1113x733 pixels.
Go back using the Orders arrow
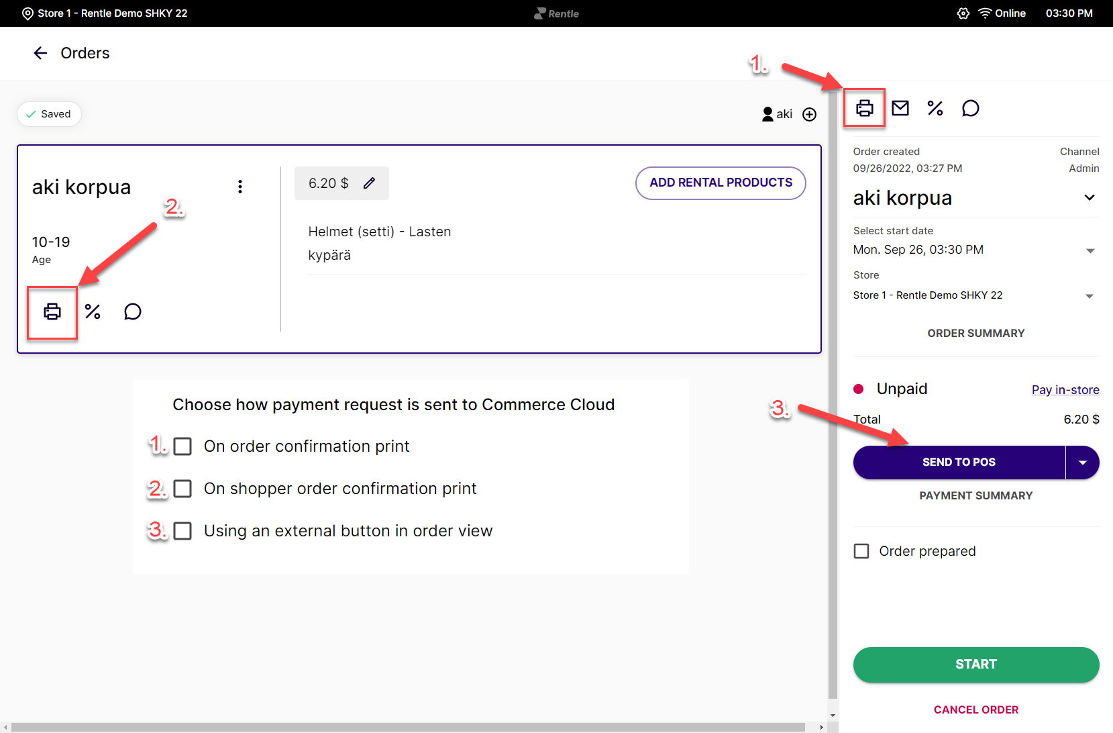[x=40, y=53]
